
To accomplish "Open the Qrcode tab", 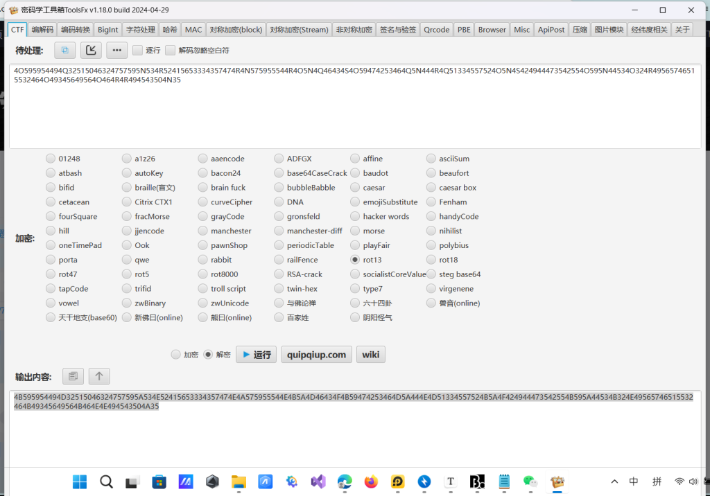I will pyautogui.click(x=437, y=30).
